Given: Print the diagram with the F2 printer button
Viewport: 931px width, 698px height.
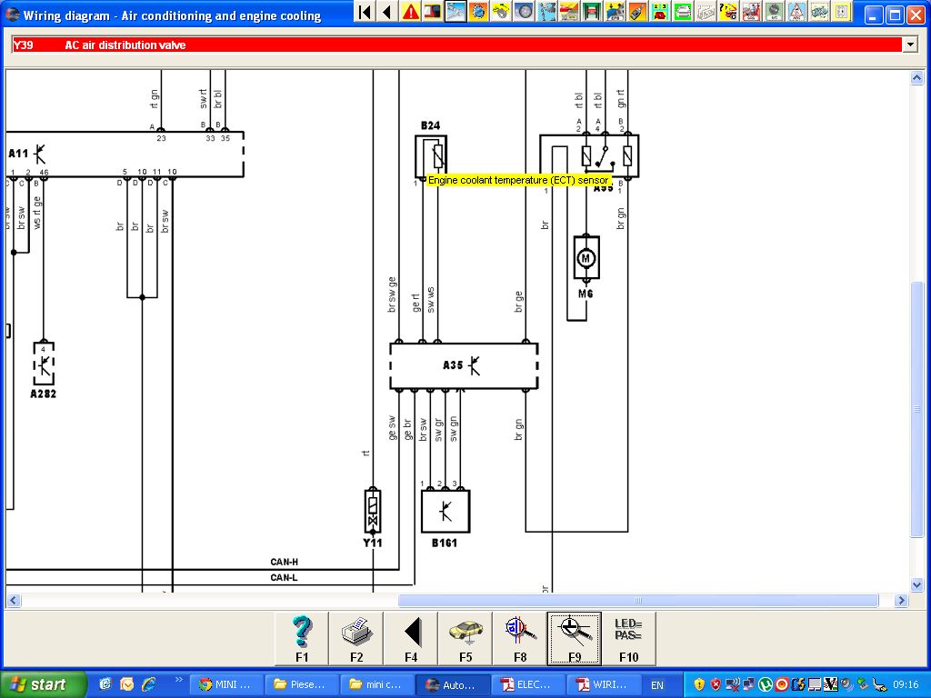Looking at the screenshot, I should point(356,637).
